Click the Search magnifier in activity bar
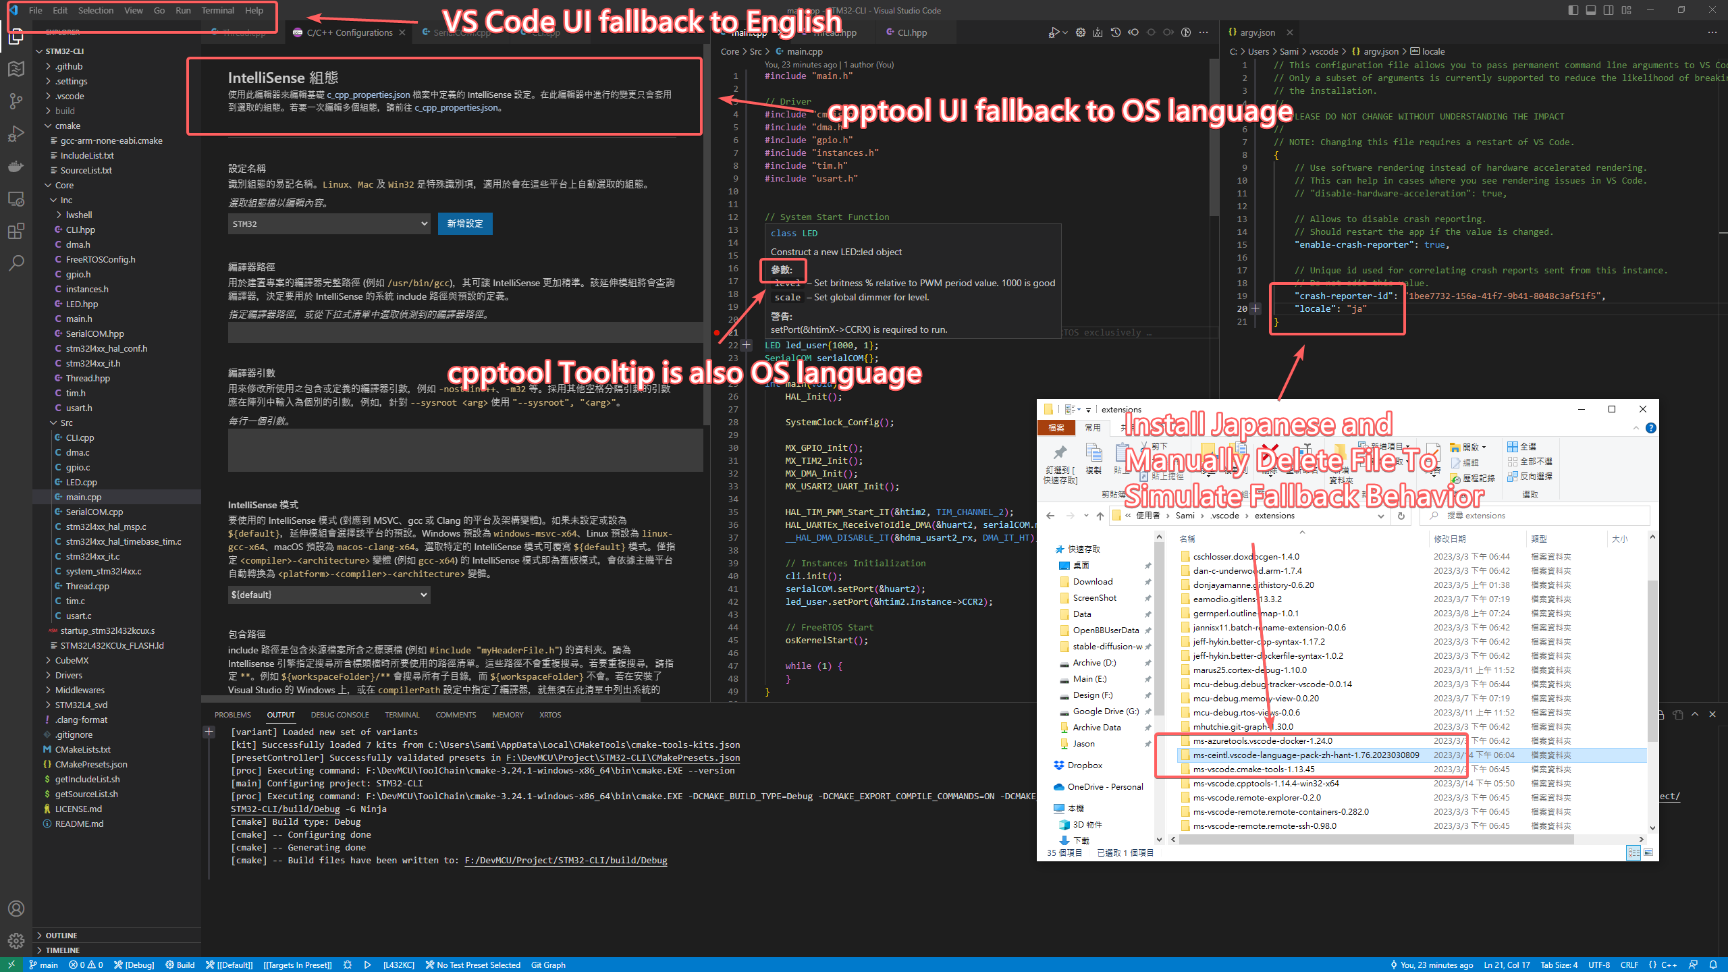This screenshot has width=1728, height=972. coord(16,263)
